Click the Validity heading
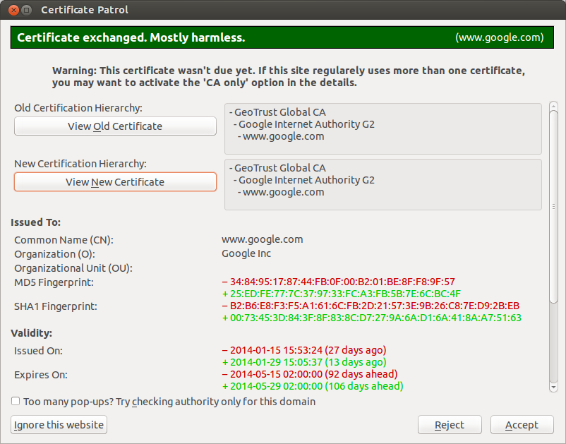This screenshot has height=444, width=566. [31, 332]
